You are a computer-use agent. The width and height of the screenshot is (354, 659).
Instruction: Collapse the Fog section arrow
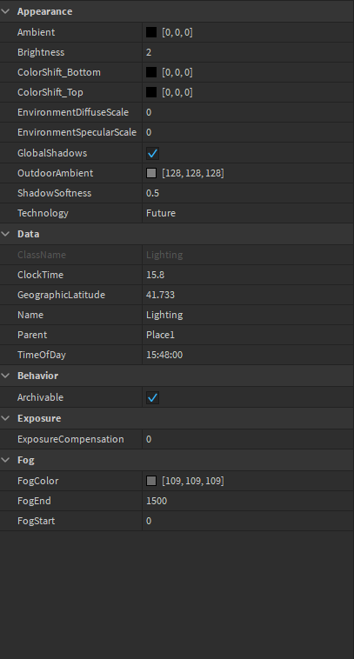coord(5,460)
